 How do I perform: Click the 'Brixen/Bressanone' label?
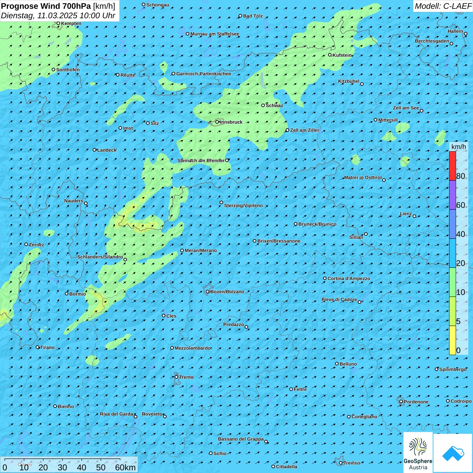click(x=279, y=241)
